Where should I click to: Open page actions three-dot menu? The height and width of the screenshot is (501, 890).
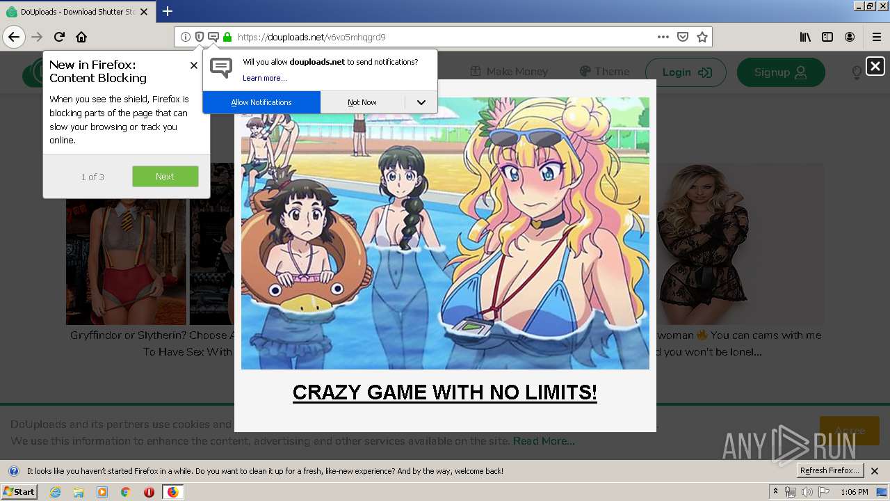[663, 37]
